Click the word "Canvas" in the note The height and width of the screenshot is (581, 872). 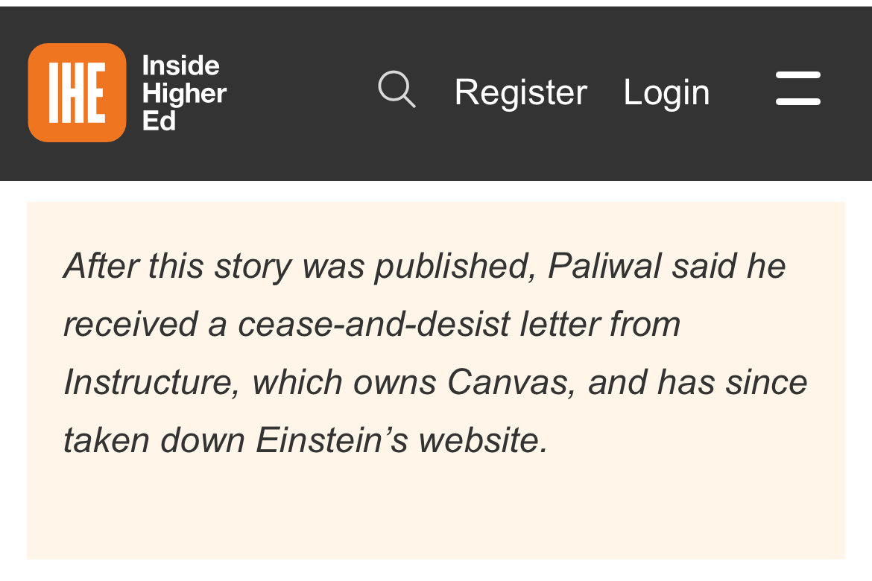click(x=511, y=382)
